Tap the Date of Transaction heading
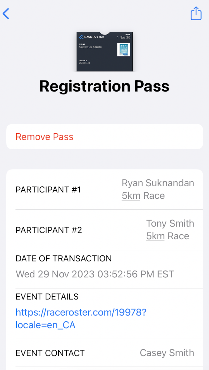Image resolution: width=209 pixels, height=370 pixels. (x=64, y=258)
